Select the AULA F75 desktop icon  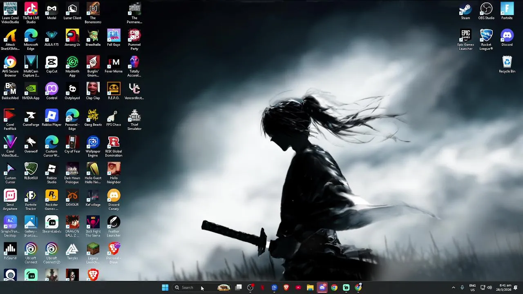51,38
